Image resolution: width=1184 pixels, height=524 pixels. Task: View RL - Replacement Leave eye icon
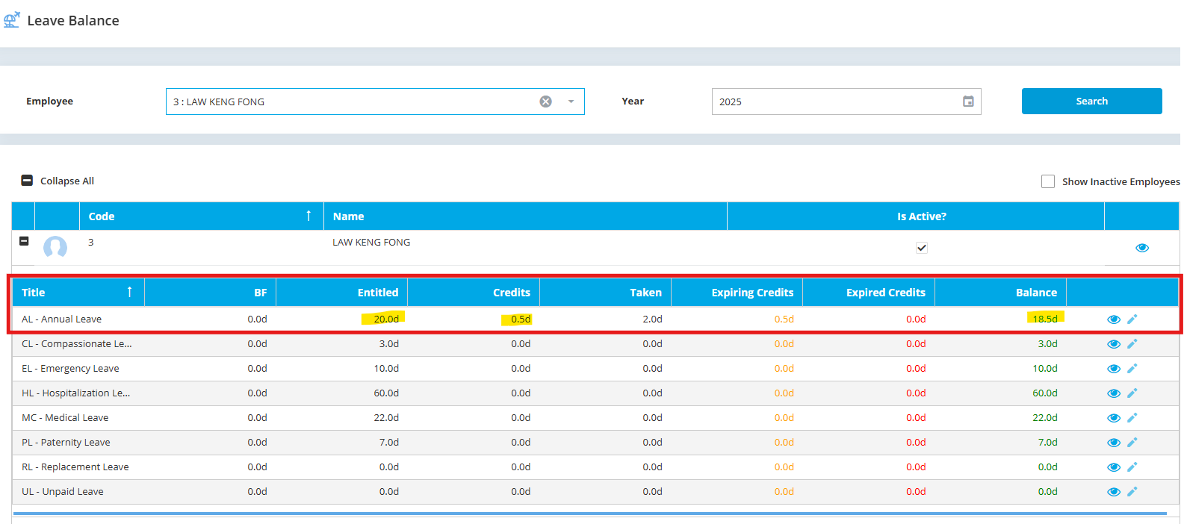(x=1114, y=467)
